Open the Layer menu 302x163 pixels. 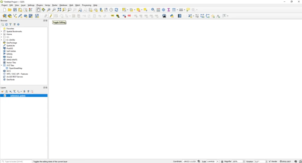[23, 5]
